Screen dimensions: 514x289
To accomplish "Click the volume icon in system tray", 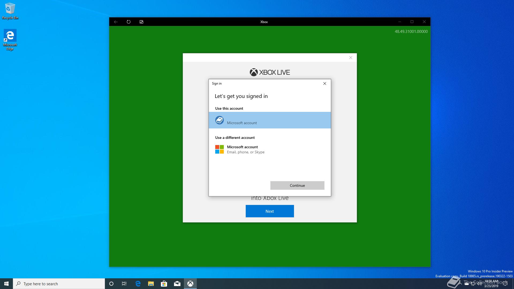I will (479, 284).
